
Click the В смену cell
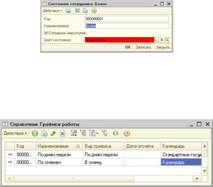[x=104, y=162]
